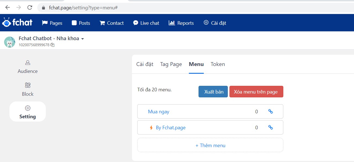This screenshot has width=354, height=162.
Task: Go back to previous browser page
Action: pyautogui.click(x=8, y=8)
